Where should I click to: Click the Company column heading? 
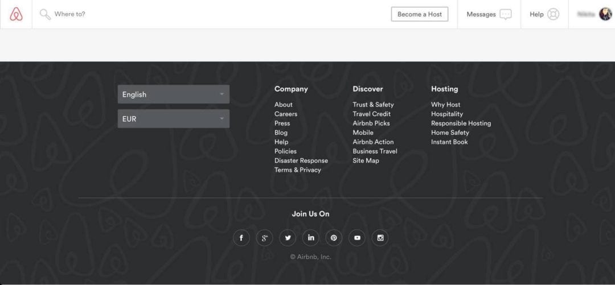coord(291,89)
